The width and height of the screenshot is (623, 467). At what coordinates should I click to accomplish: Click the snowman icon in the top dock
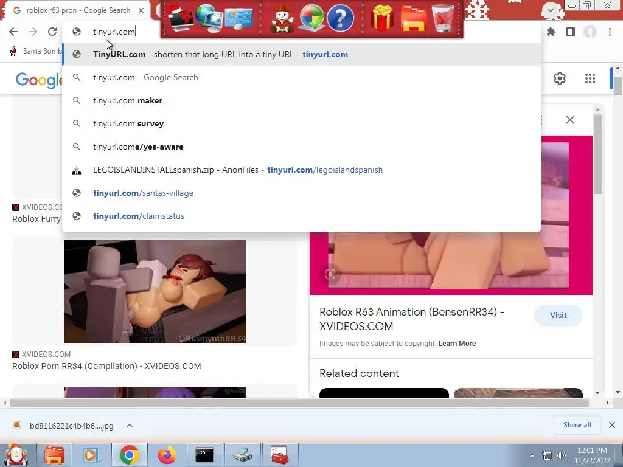[282, 18]
